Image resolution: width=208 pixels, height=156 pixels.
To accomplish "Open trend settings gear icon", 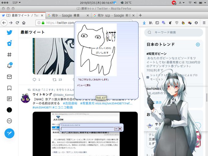I will coord(198,44).
